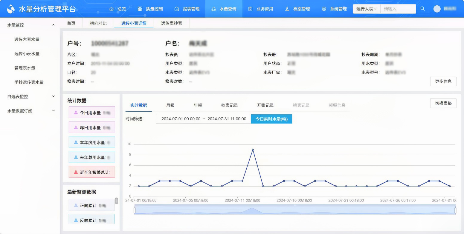Expand the 自选表监控 sidebar section

(53, 96)
